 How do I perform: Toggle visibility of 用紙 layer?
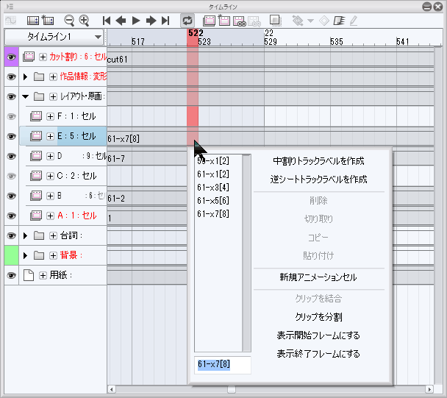pos(12,274)
